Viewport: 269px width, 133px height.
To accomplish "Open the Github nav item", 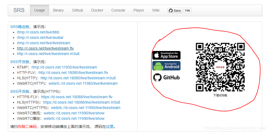I will [x=78, y=10].
